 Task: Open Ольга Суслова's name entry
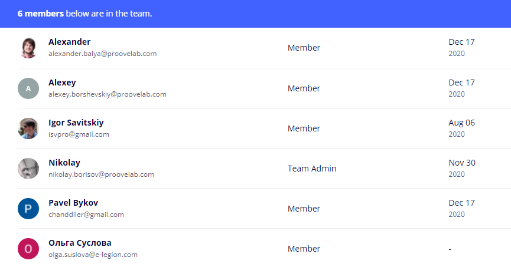pos(80,243)
